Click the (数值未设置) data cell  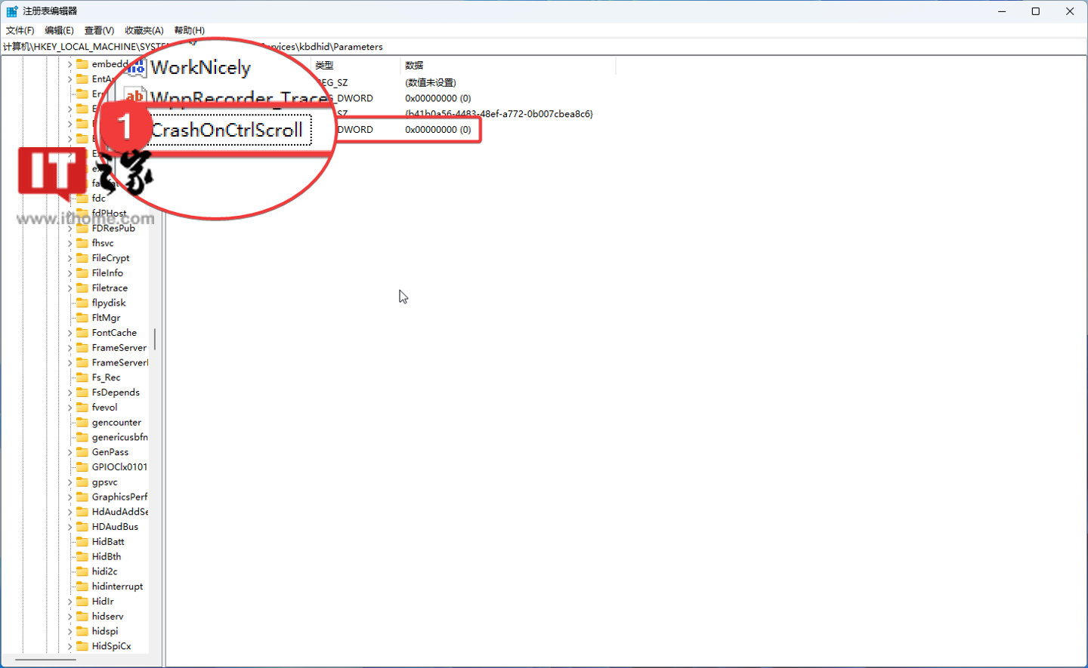[431, 82]
